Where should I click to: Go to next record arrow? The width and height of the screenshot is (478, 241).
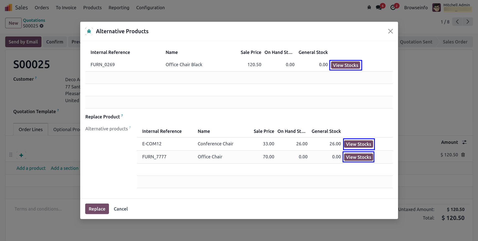tap(468, 22)
